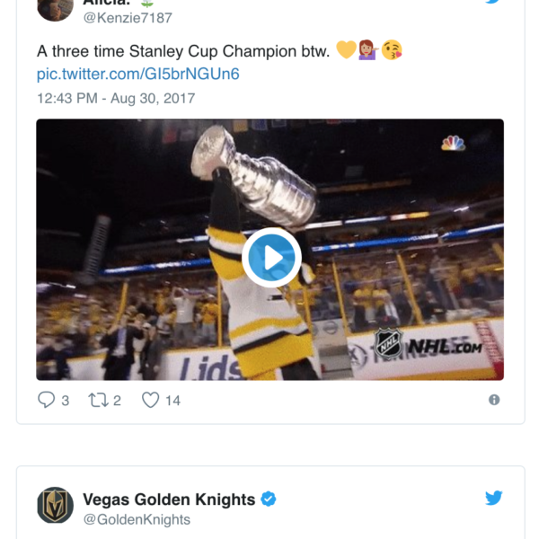Screen dimensions: 539x539
Task: Click the Vegas Golden Knights logo avatar
Action: [55, 505]
